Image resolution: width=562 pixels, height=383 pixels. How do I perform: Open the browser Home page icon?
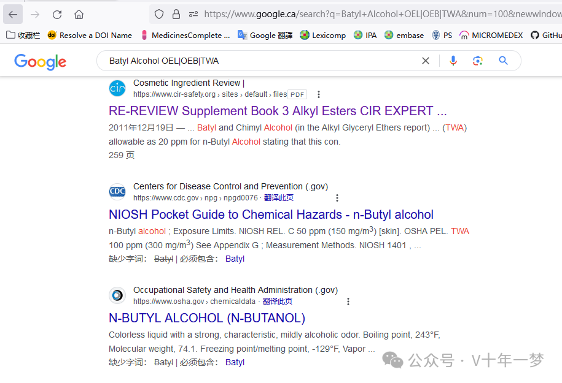(x=79, y=13)
